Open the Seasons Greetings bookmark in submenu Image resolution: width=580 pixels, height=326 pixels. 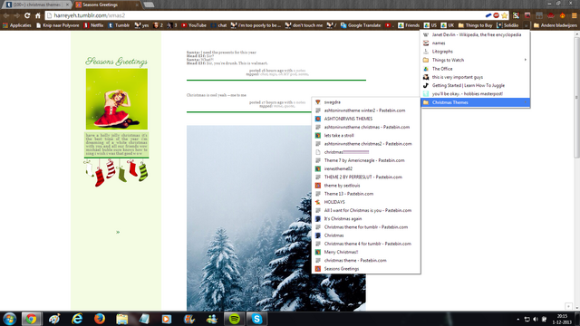[366, 269]
